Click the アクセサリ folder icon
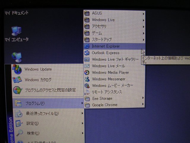The height and width of the screenshot is (143, 190). [x=87, y=26]
